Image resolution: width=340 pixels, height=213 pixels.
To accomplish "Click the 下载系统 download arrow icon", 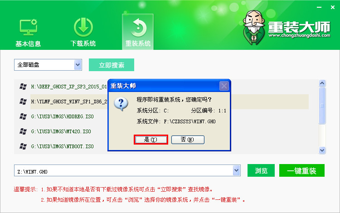I will [83, 27].
